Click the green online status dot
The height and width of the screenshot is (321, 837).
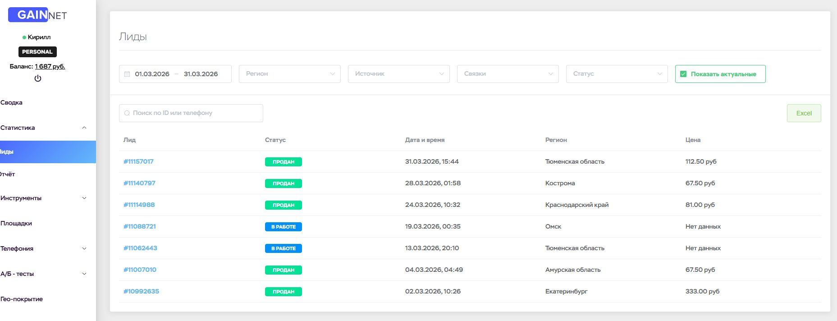(x=24, y=37)
